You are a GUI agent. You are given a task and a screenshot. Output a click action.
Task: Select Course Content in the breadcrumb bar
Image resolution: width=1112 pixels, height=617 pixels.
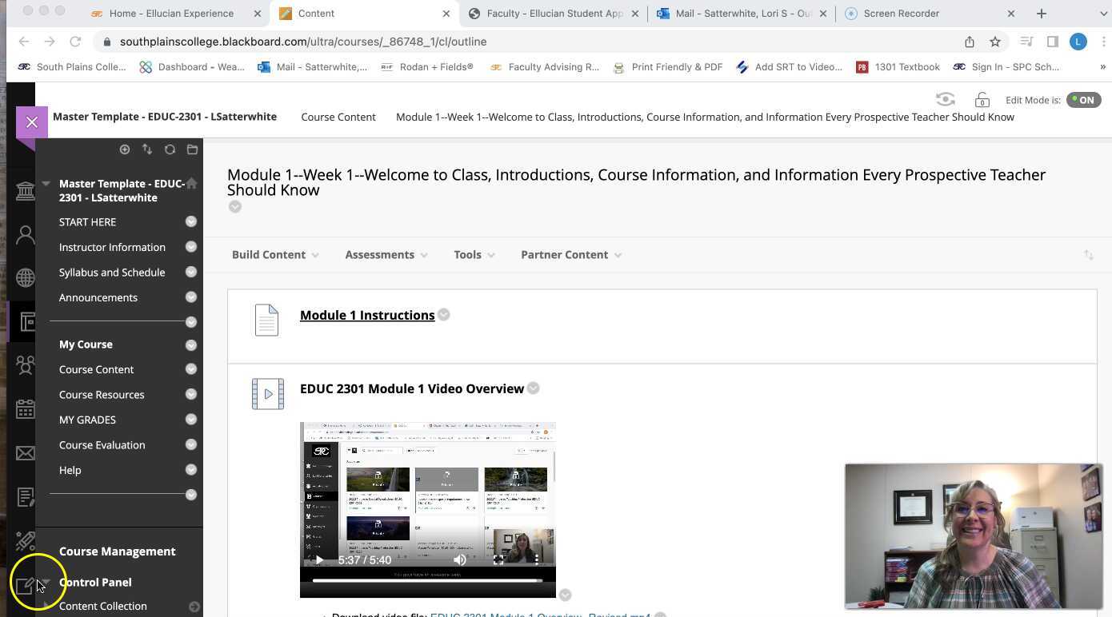click(x=338, y=117)
